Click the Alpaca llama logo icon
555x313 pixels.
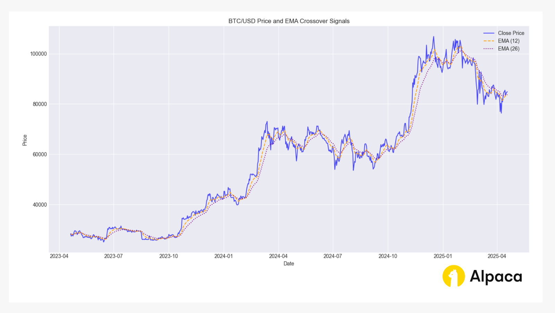click(x=453, y=276)
